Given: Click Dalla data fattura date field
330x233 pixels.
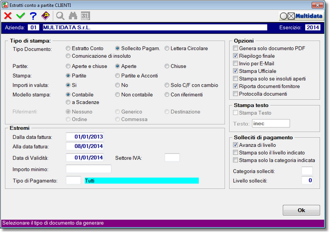Looking at the screenshot, I should tap(85, 137).
